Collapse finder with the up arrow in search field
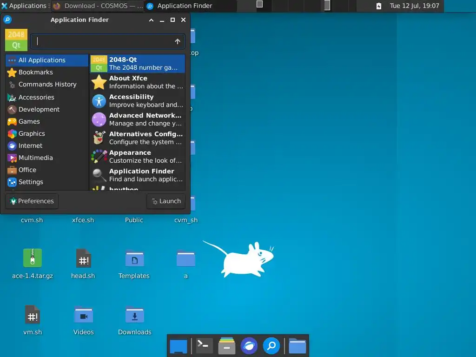This screenshot has width=476, height=357. [178, 41]
